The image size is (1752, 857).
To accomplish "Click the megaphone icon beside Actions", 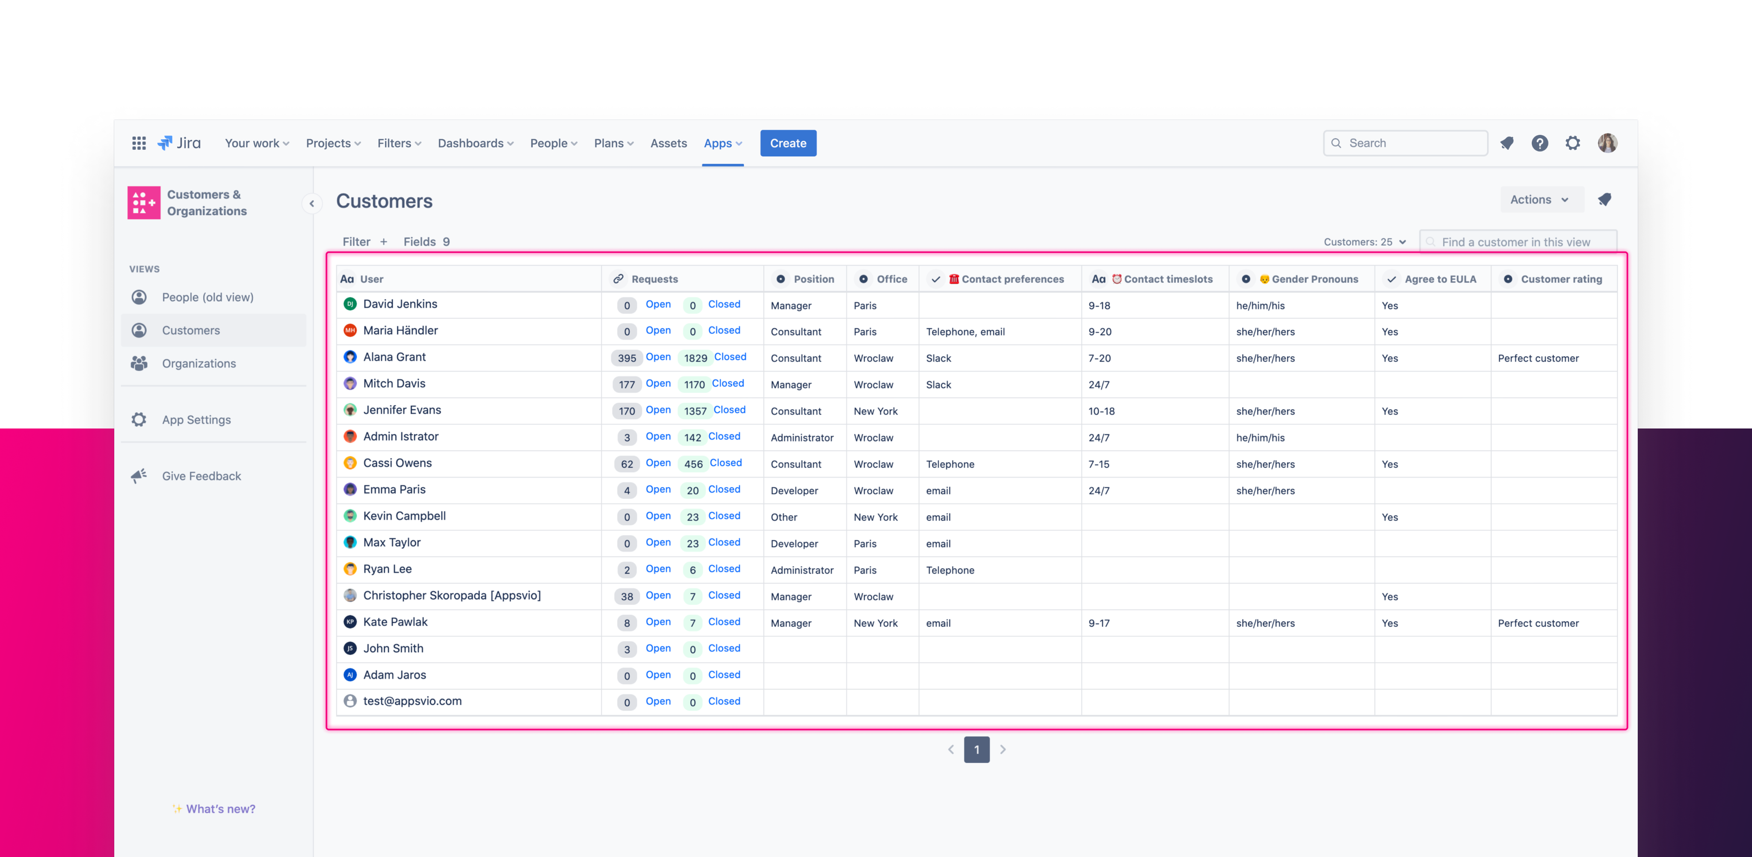I will pos(1604,199).
